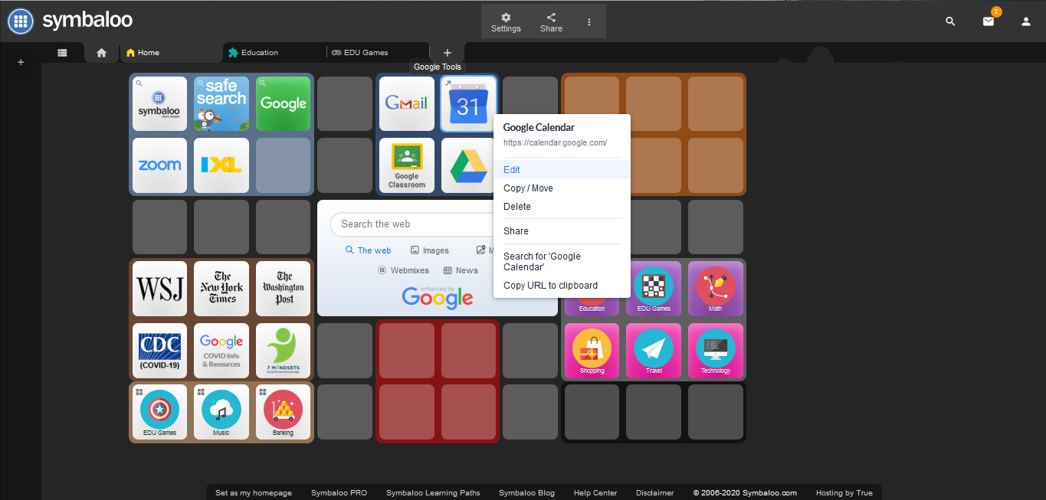
Task: Switch to the Education tab
Action: click(x=259, y=53)
